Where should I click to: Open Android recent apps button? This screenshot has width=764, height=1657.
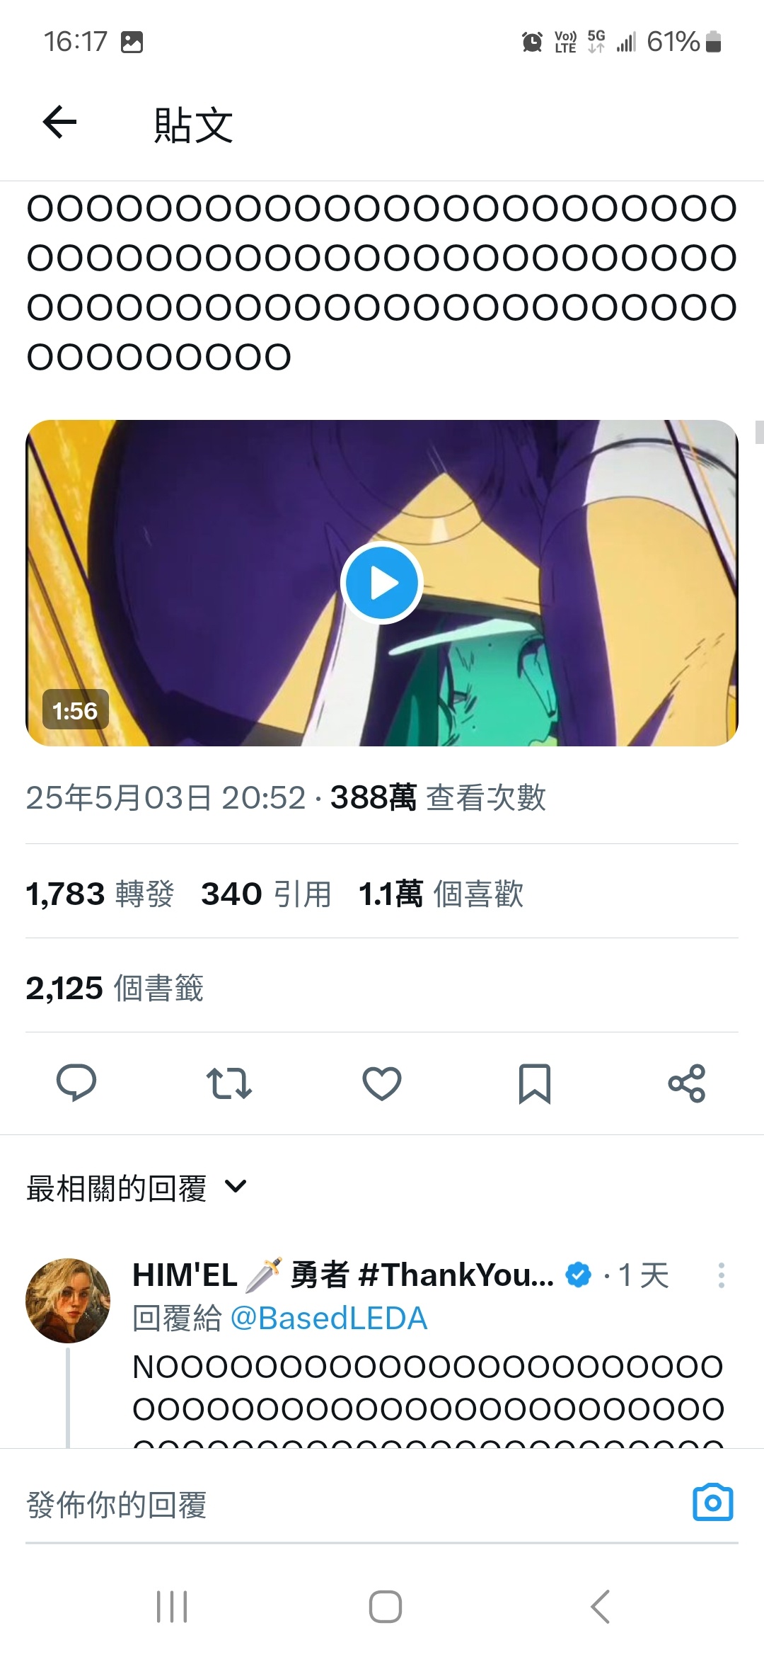point(172,1606)
